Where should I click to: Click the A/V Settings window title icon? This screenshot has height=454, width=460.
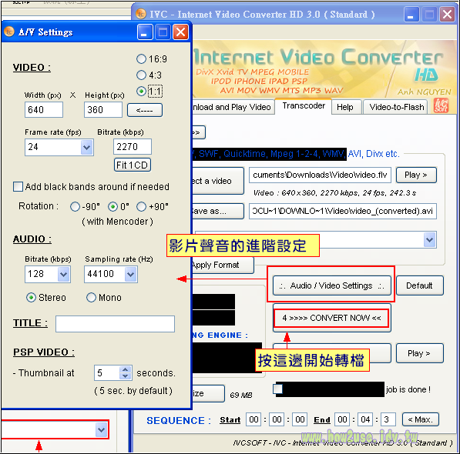point(9,32)
